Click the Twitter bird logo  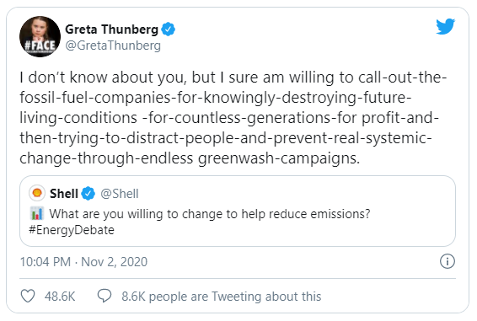pos(445,26)
